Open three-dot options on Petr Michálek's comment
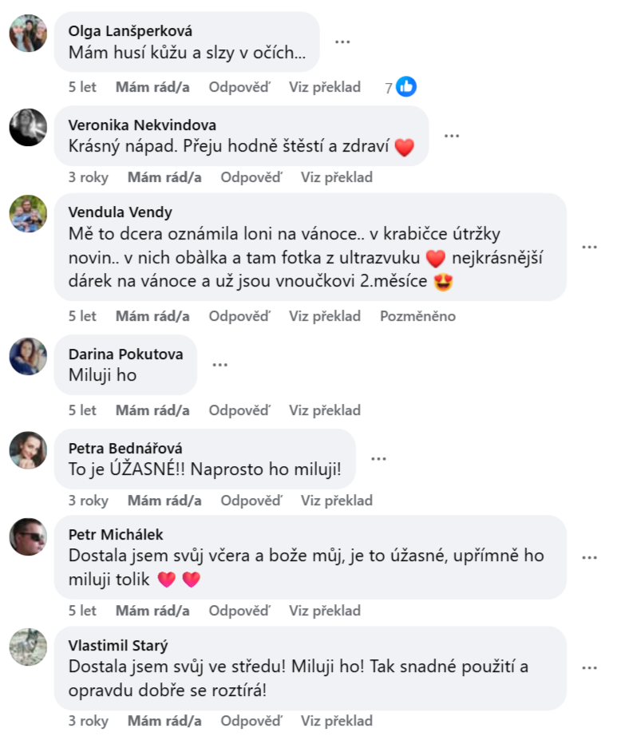The height and width of the screenshot is (736, 621). (x=589, y=557)
